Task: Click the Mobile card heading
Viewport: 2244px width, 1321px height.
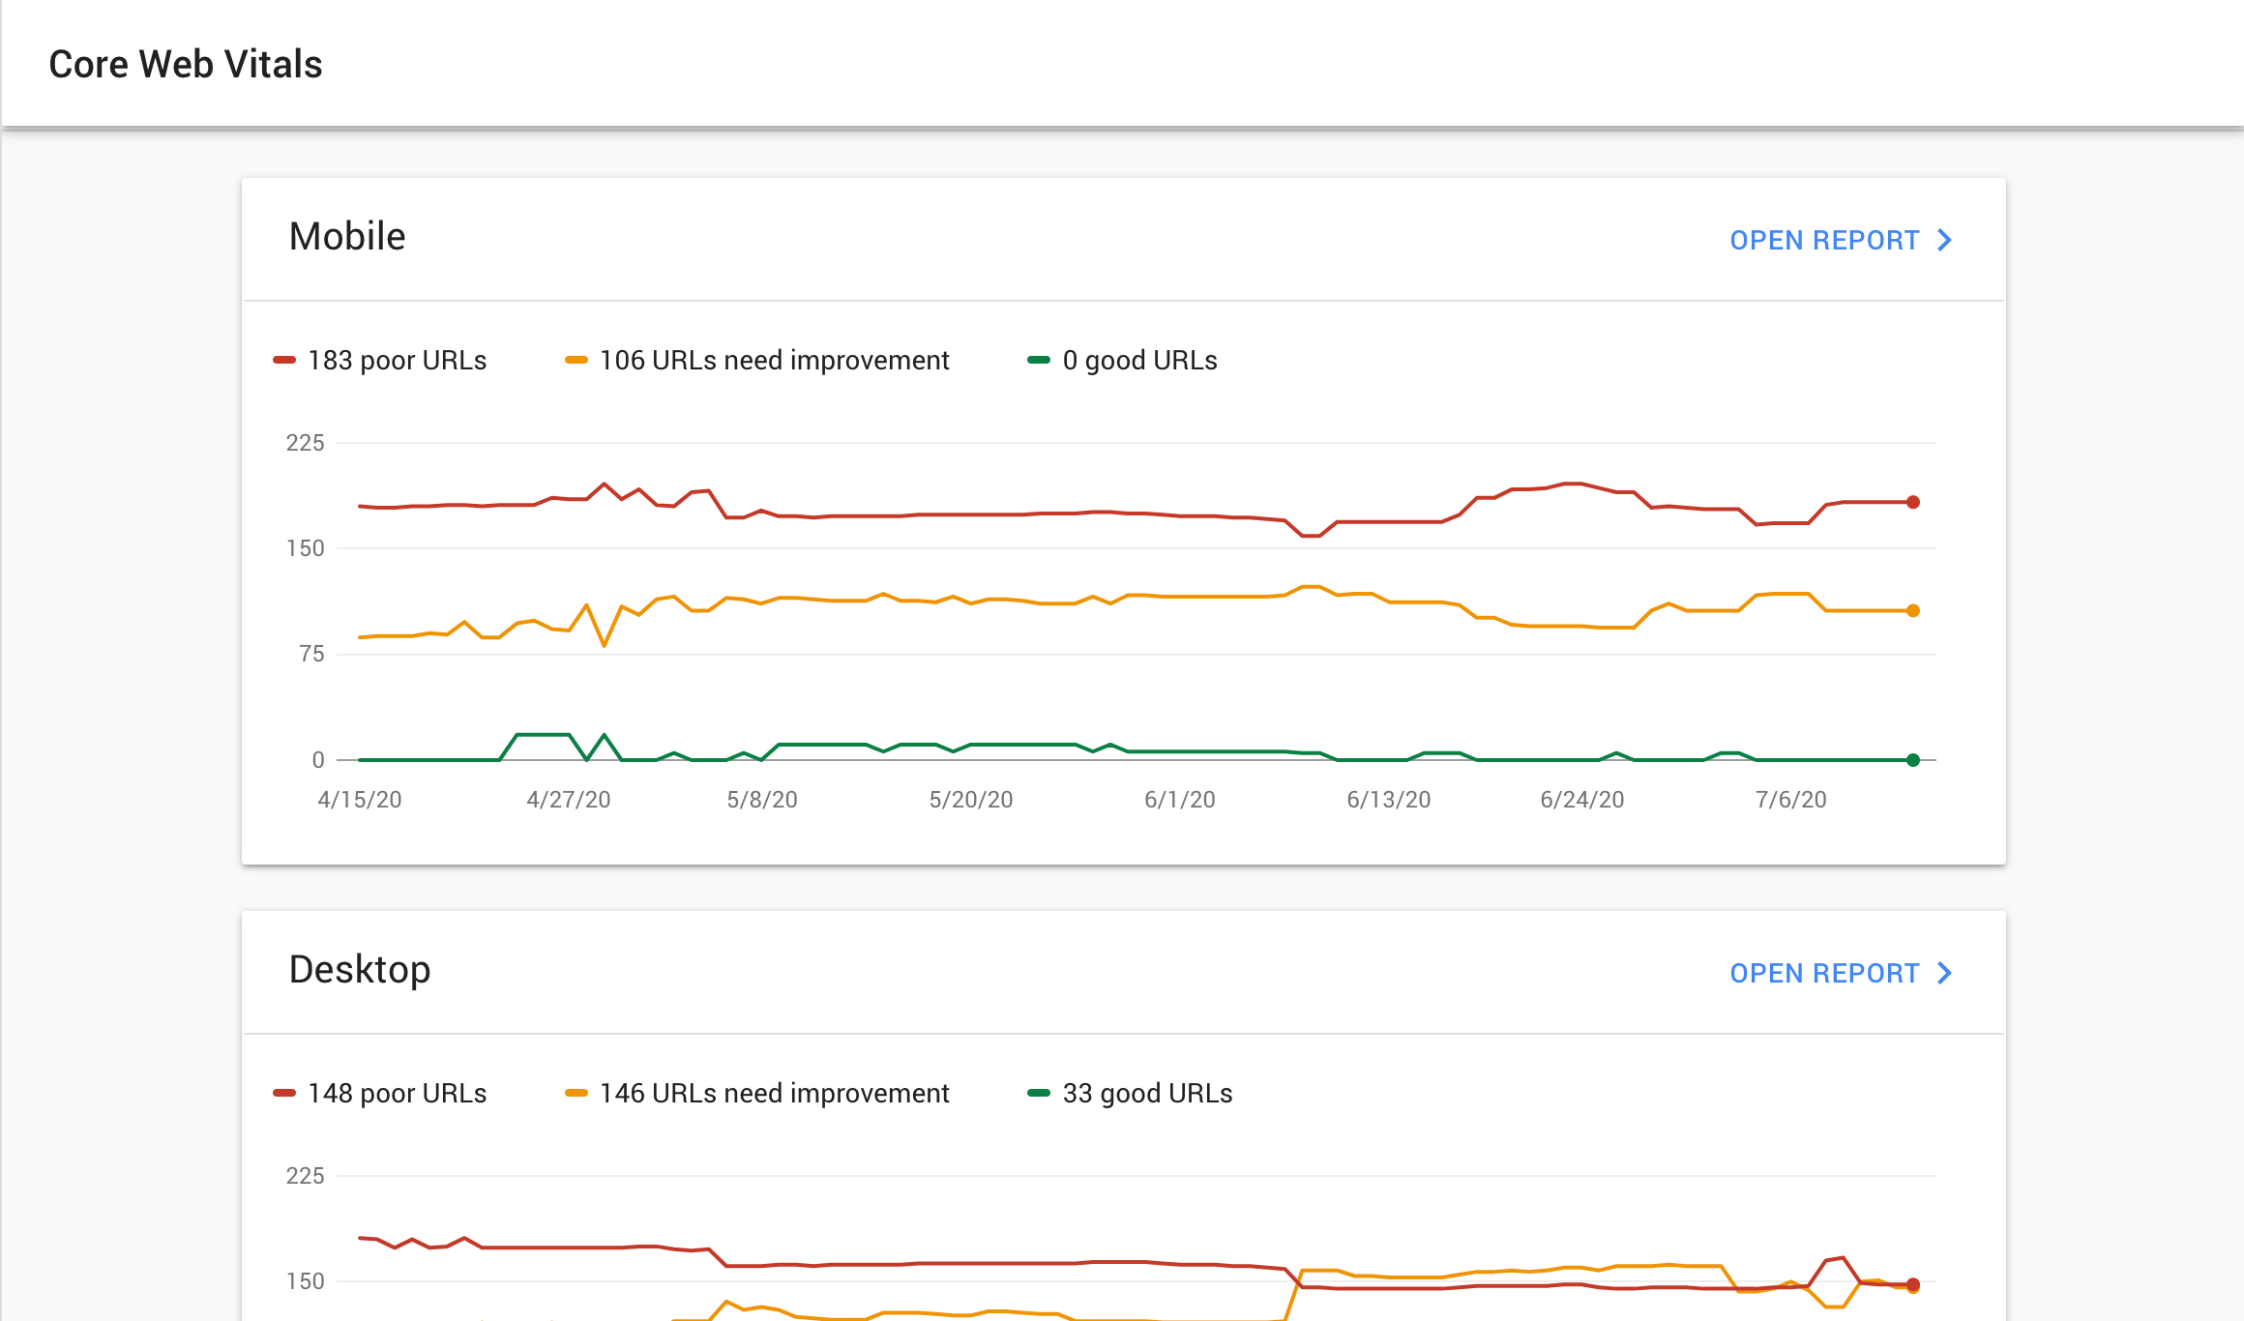Action: coord(347,237)
